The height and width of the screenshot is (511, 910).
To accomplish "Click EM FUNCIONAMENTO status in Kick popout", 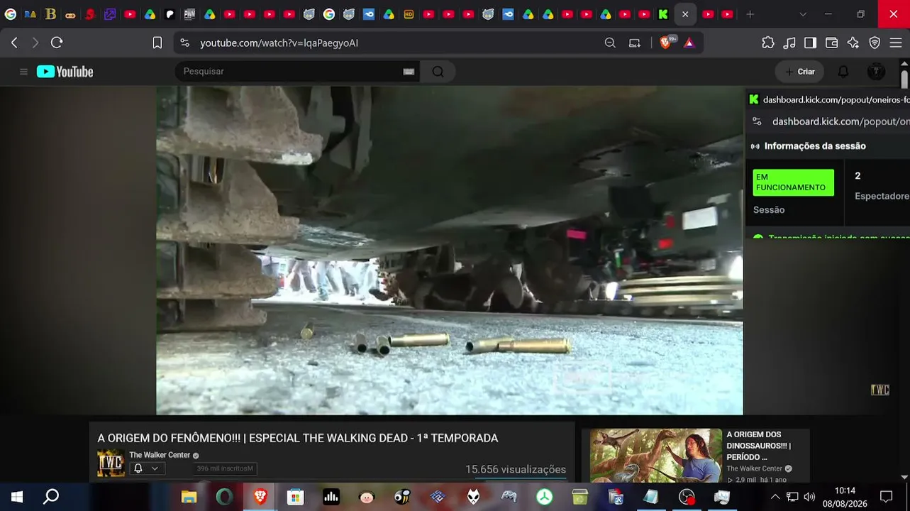I will (x=793, y=182).
